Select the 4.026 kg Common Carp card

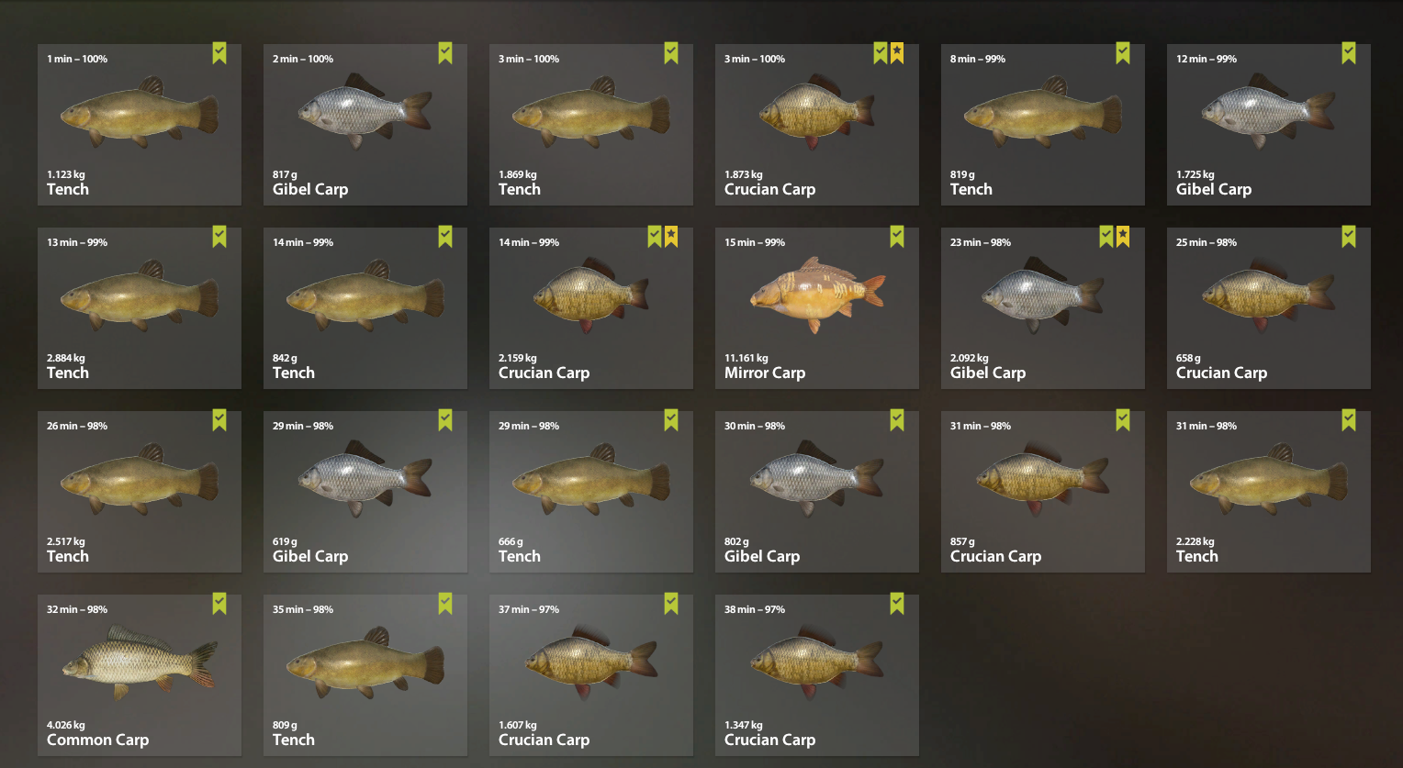pos(140,675)
